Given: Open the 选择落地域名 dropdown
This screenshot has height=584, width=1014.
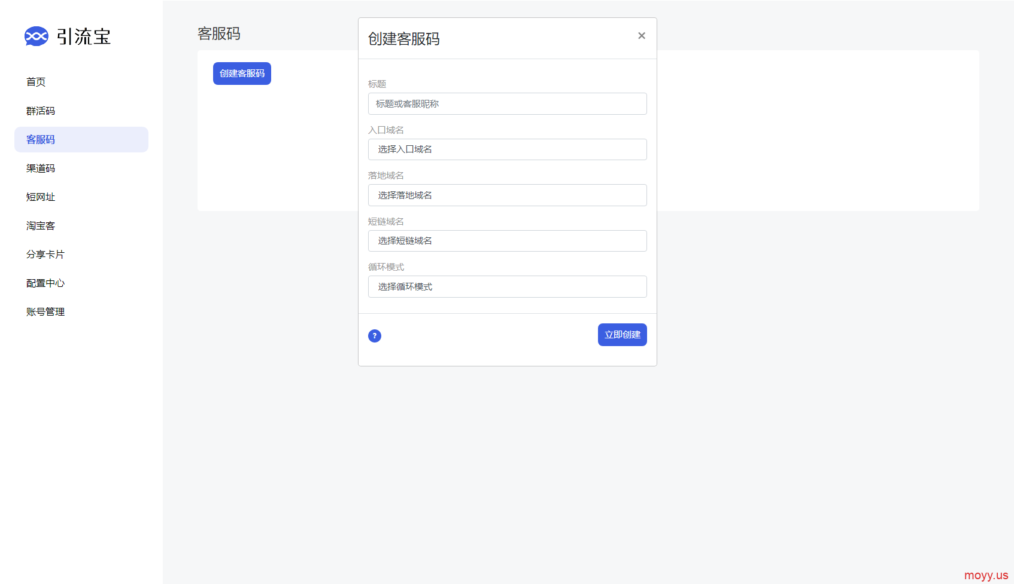Looking at the screenshot, I should pos(508,195).
